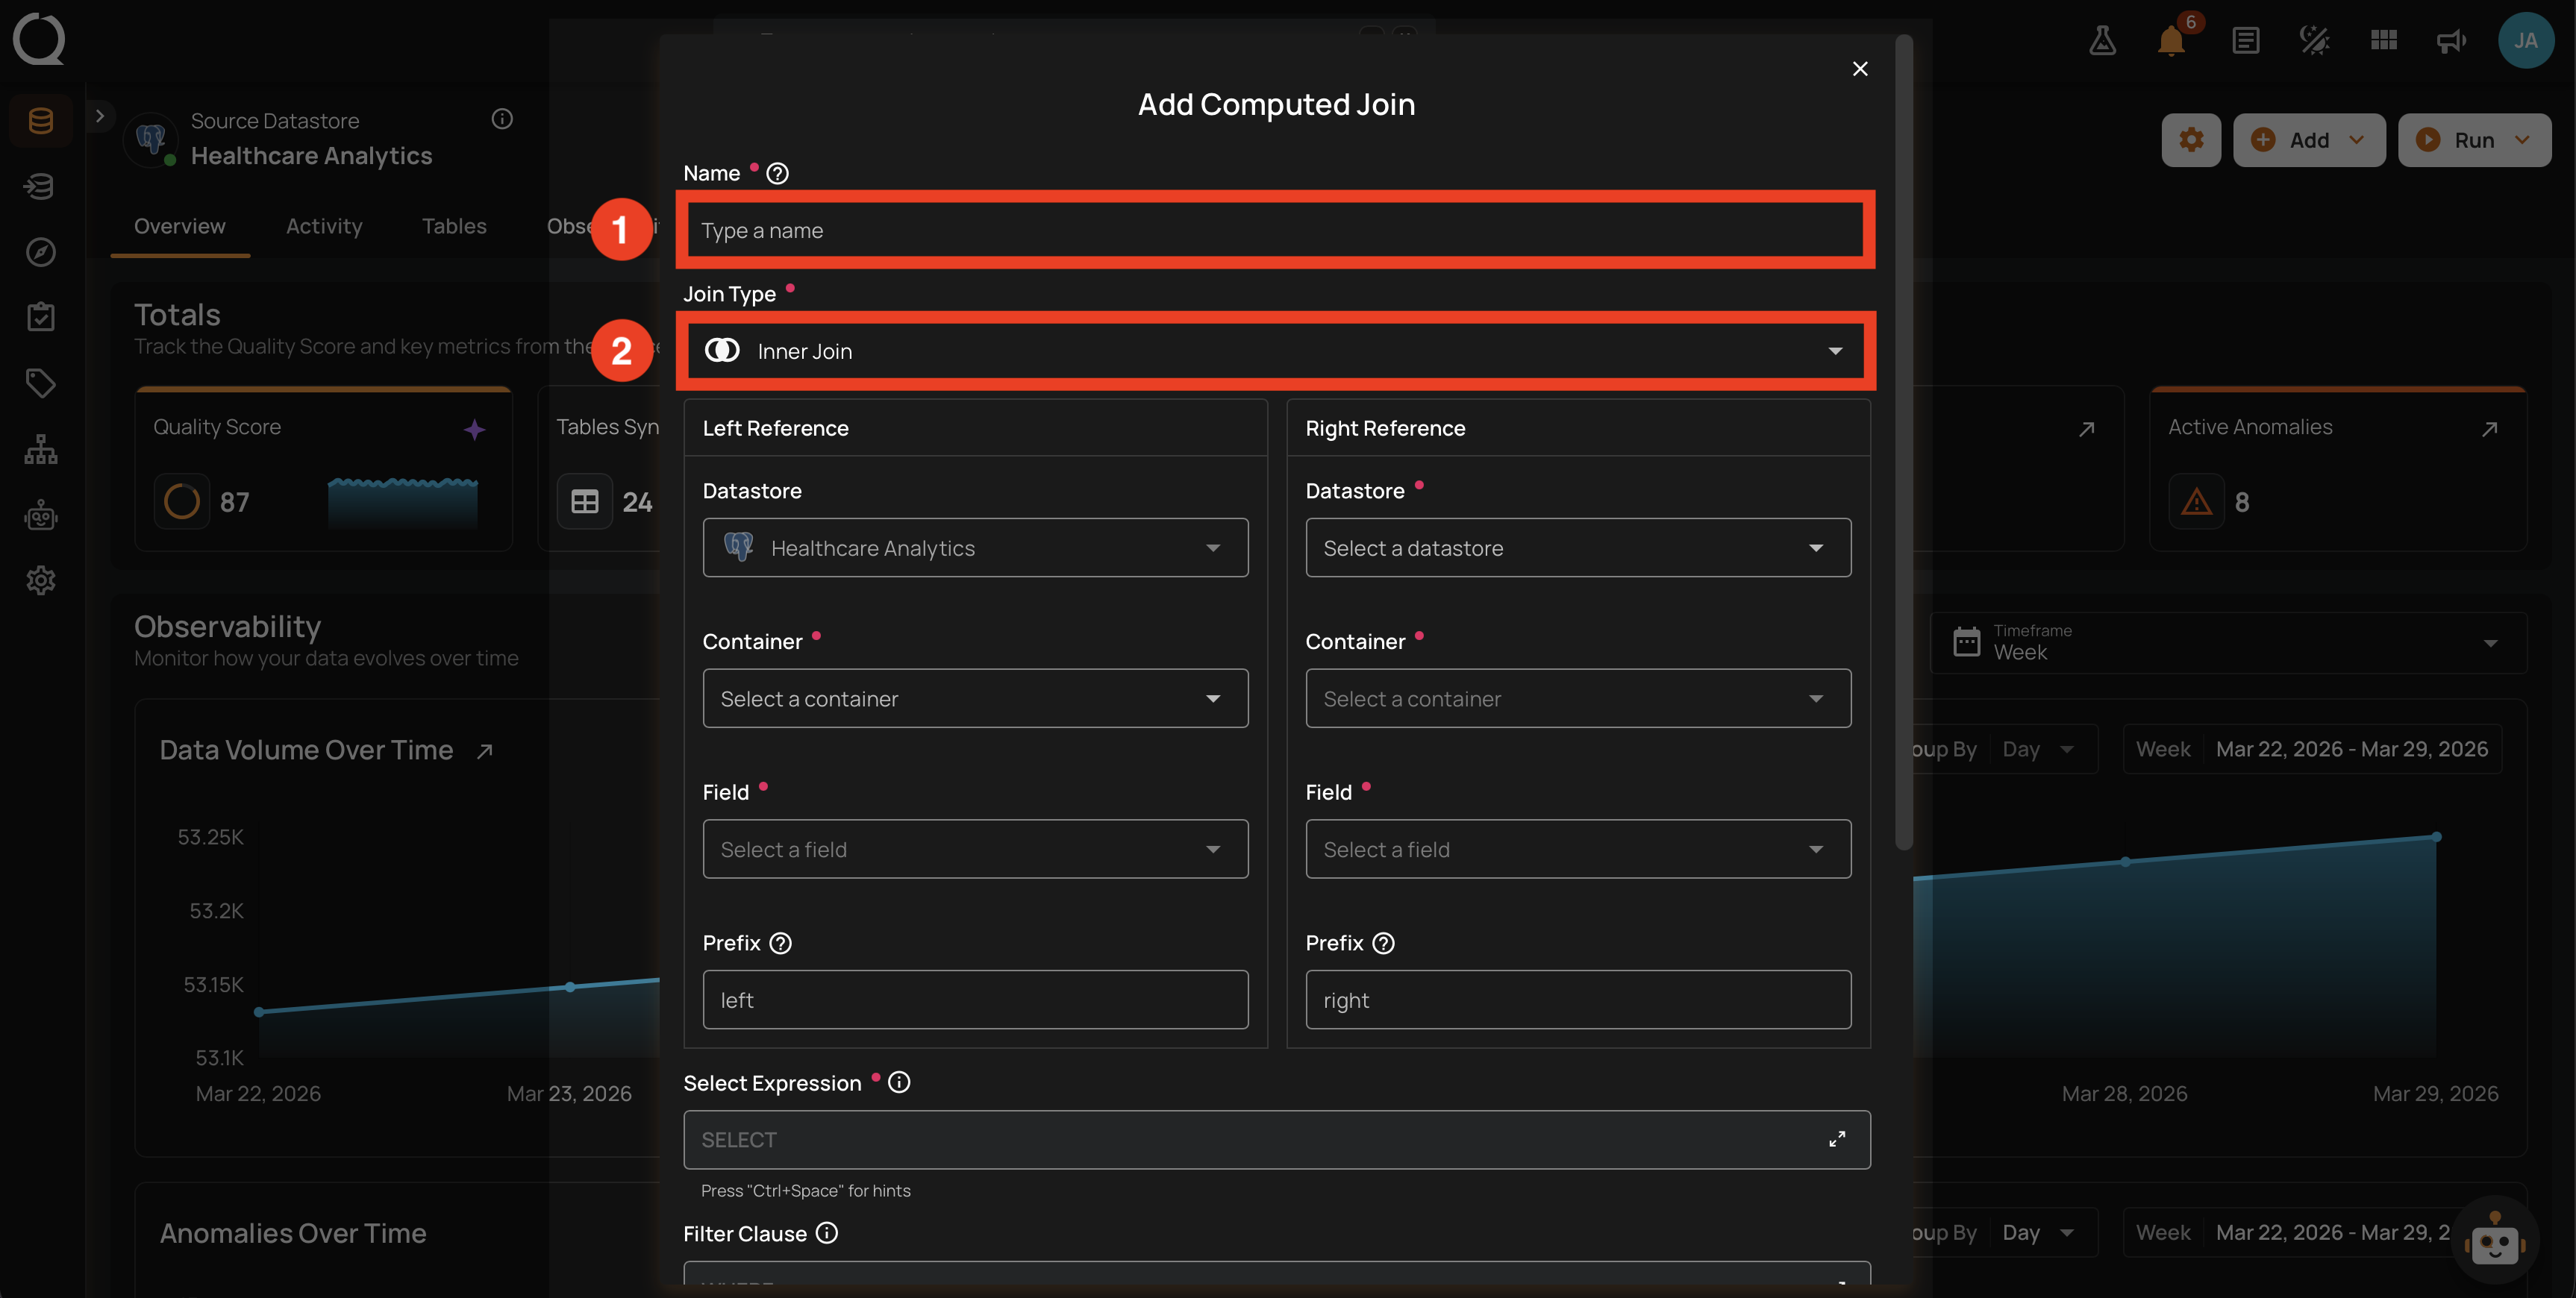This screenshot has height=1298, width=2576.
Task: Switch to the Activity tab
Action: [324, 226]
